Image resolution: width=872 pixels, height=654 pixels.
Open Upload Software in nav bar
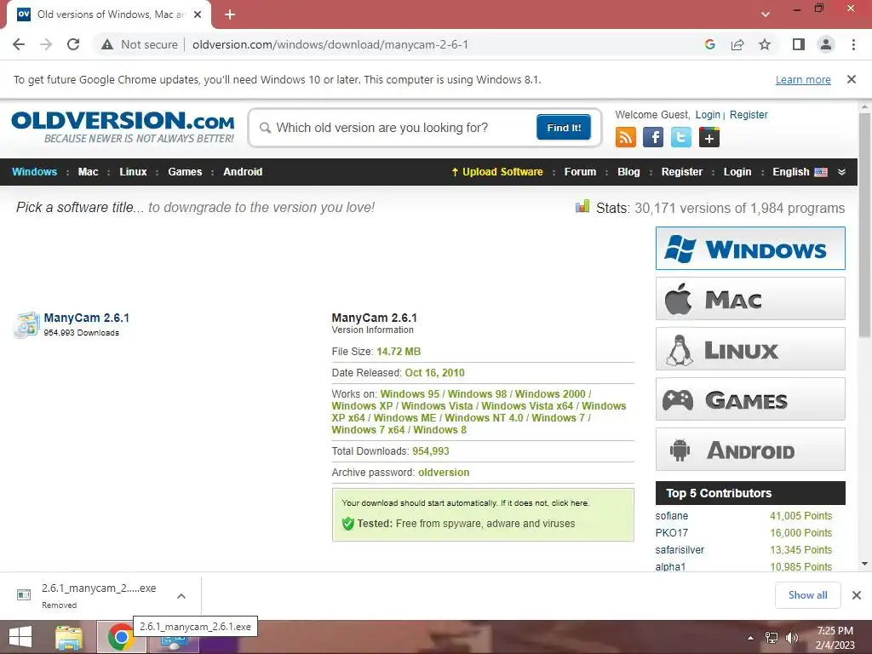[497, 172]
